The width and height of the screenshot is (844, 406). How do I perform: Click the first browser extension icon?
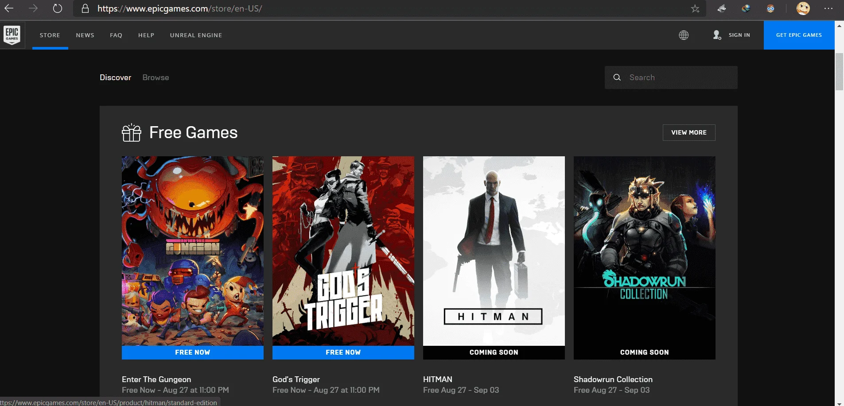coord(722,8)
